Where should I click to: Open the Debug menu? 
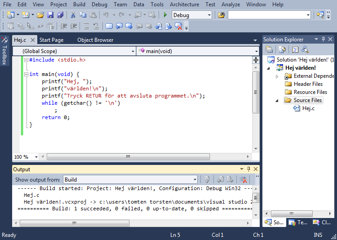(x=99, y=4)
